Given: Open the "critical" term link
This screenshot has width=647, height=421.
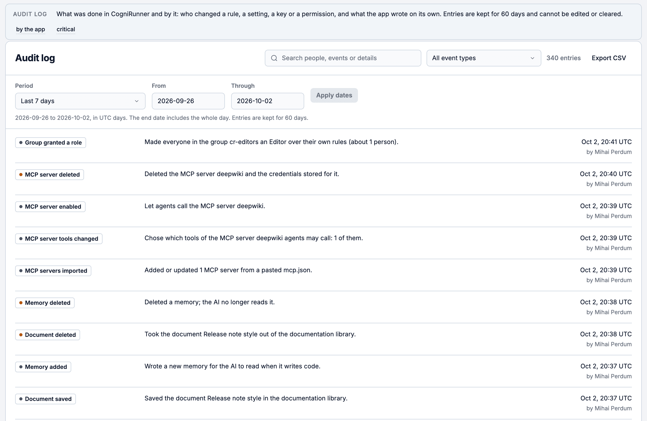Looking at the screenshot, I should 66,29.
